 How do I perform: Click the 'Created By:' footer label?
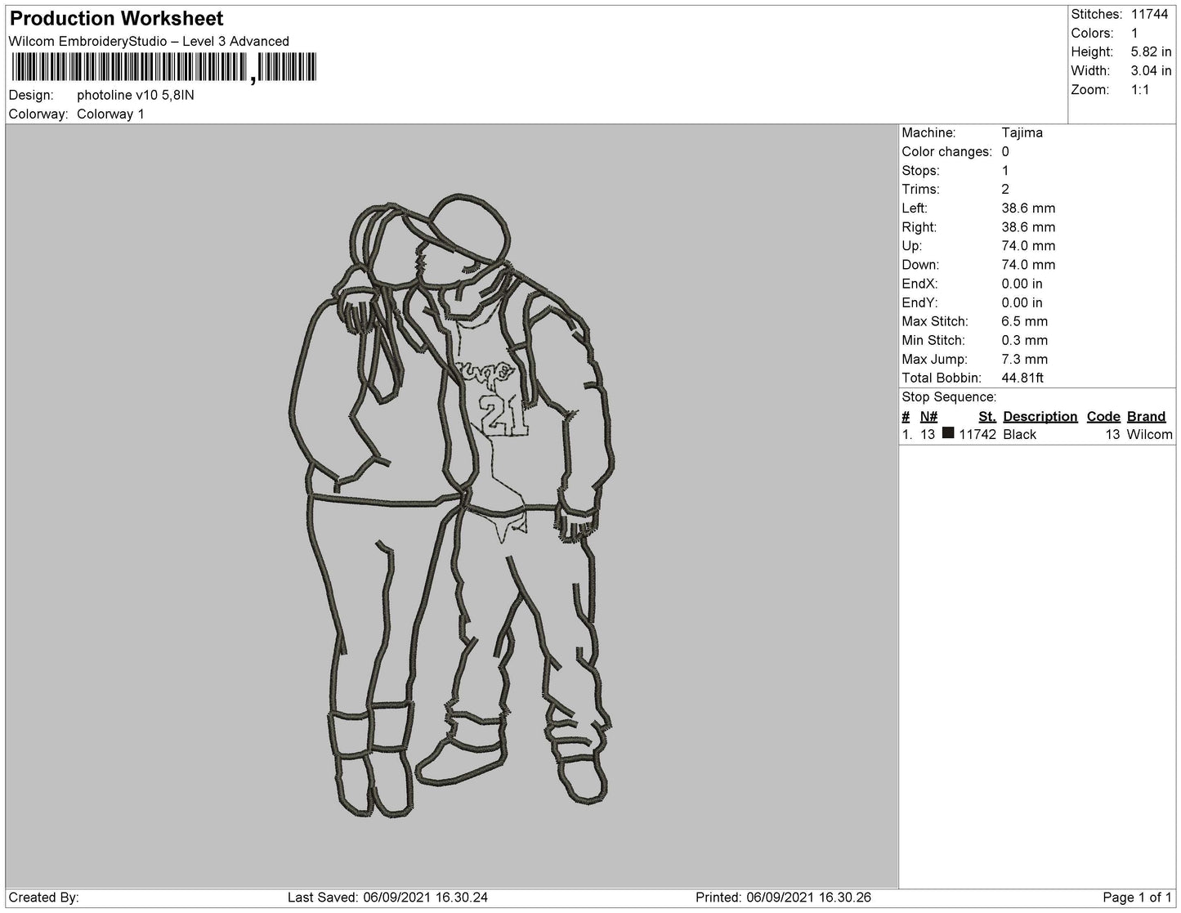pos(44,897)
